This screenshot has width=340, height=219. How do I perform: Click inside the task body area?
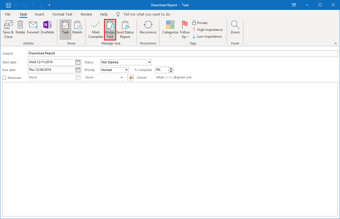[170, 149]
